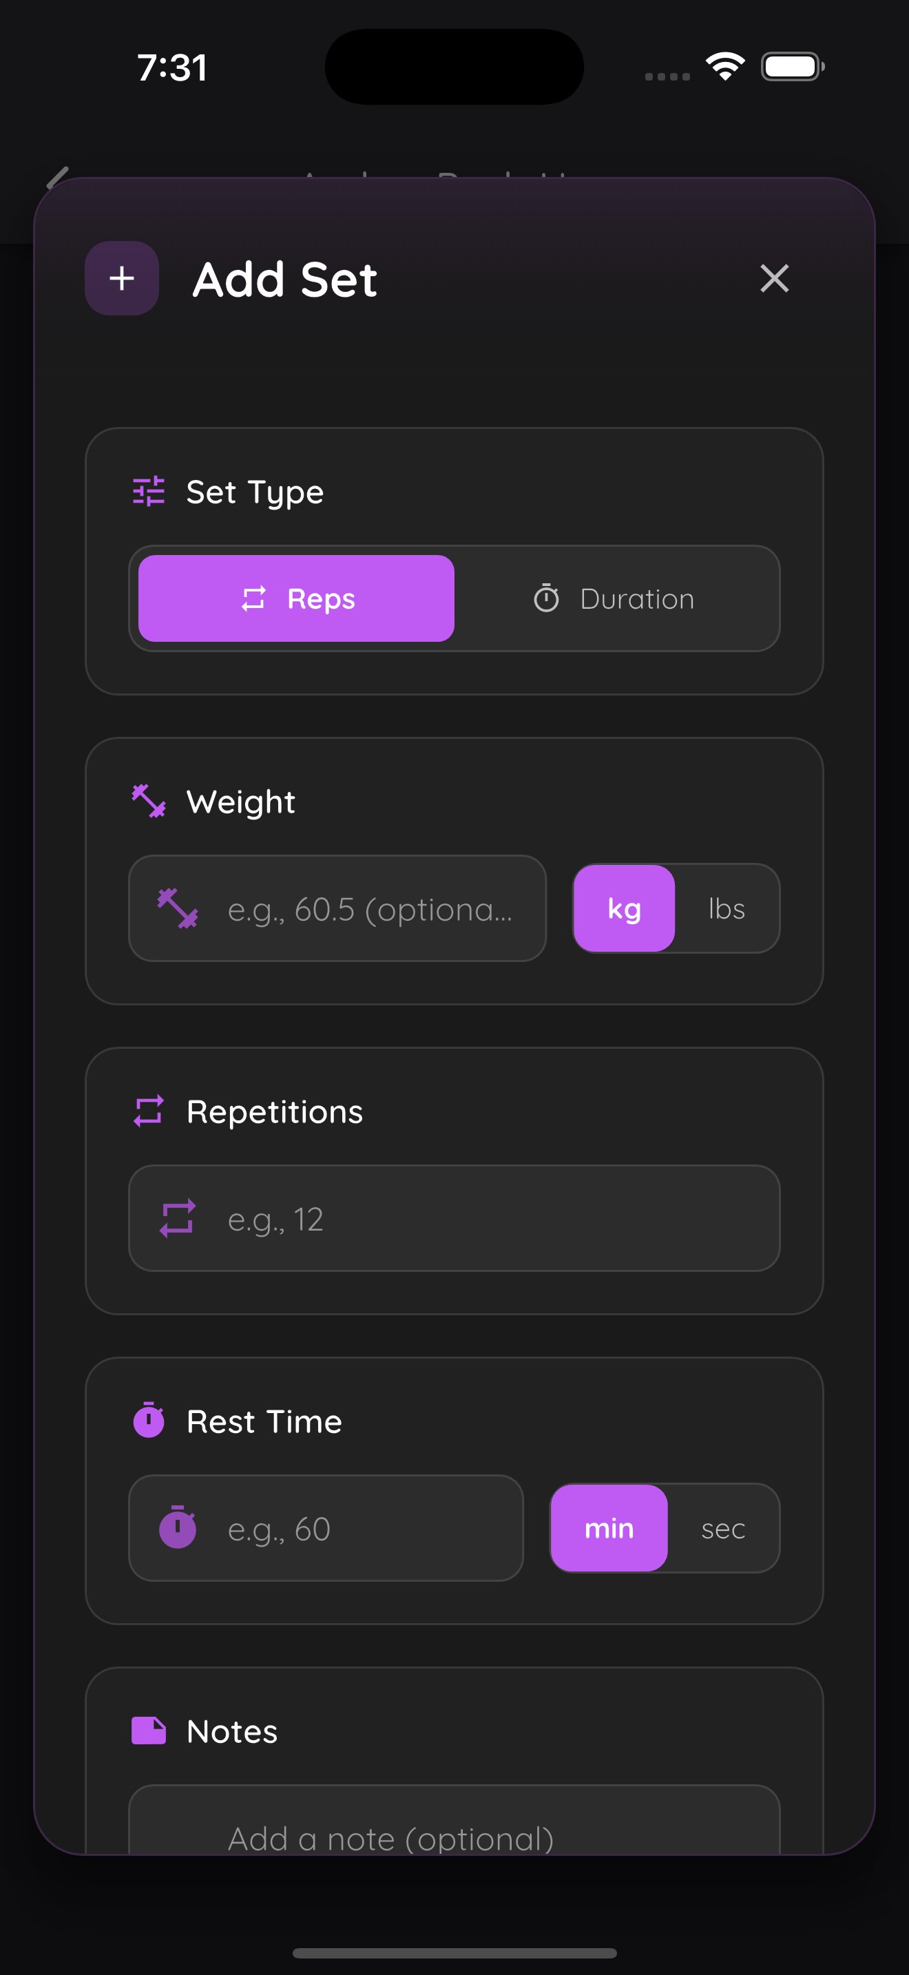This screenshot has height=1975, width=909.
Task: Tap the plus icon beside Add Set
Action: 122,278
